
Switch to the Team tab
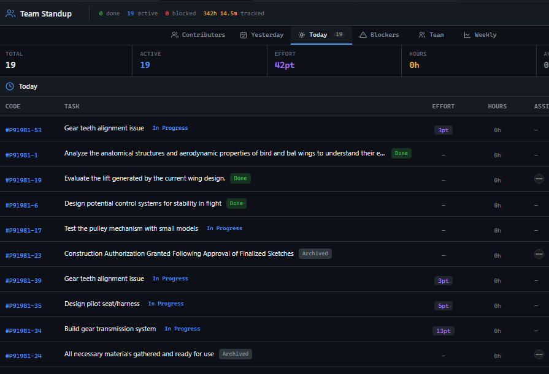[x=431, y=35]
